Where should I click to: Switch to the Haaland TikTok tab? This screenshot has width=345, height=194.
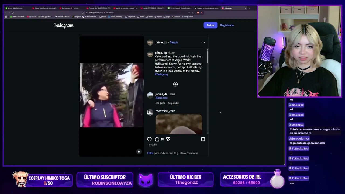(207, 8)
